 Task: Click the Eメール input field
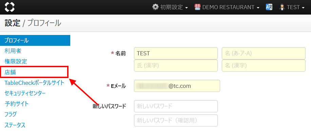[177, 86]
